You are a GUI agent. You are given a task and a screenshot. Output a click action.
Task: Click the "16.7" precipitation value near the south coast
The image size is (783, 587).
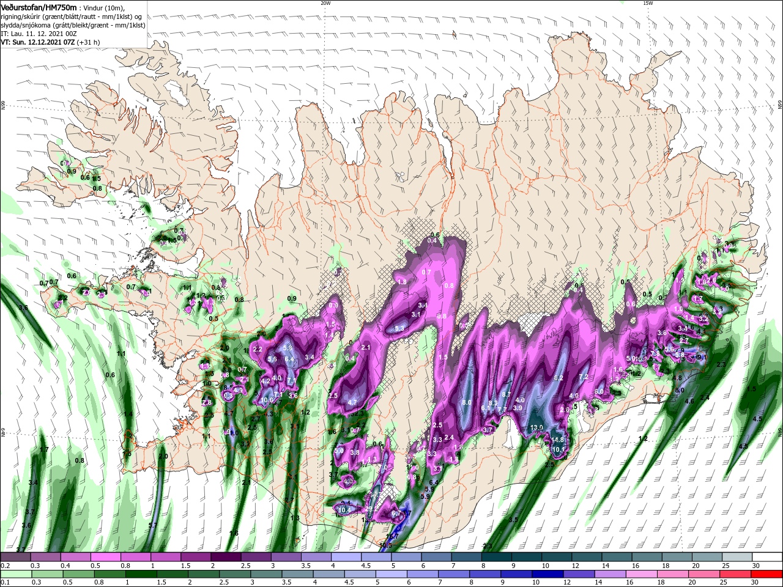point(392,536)
